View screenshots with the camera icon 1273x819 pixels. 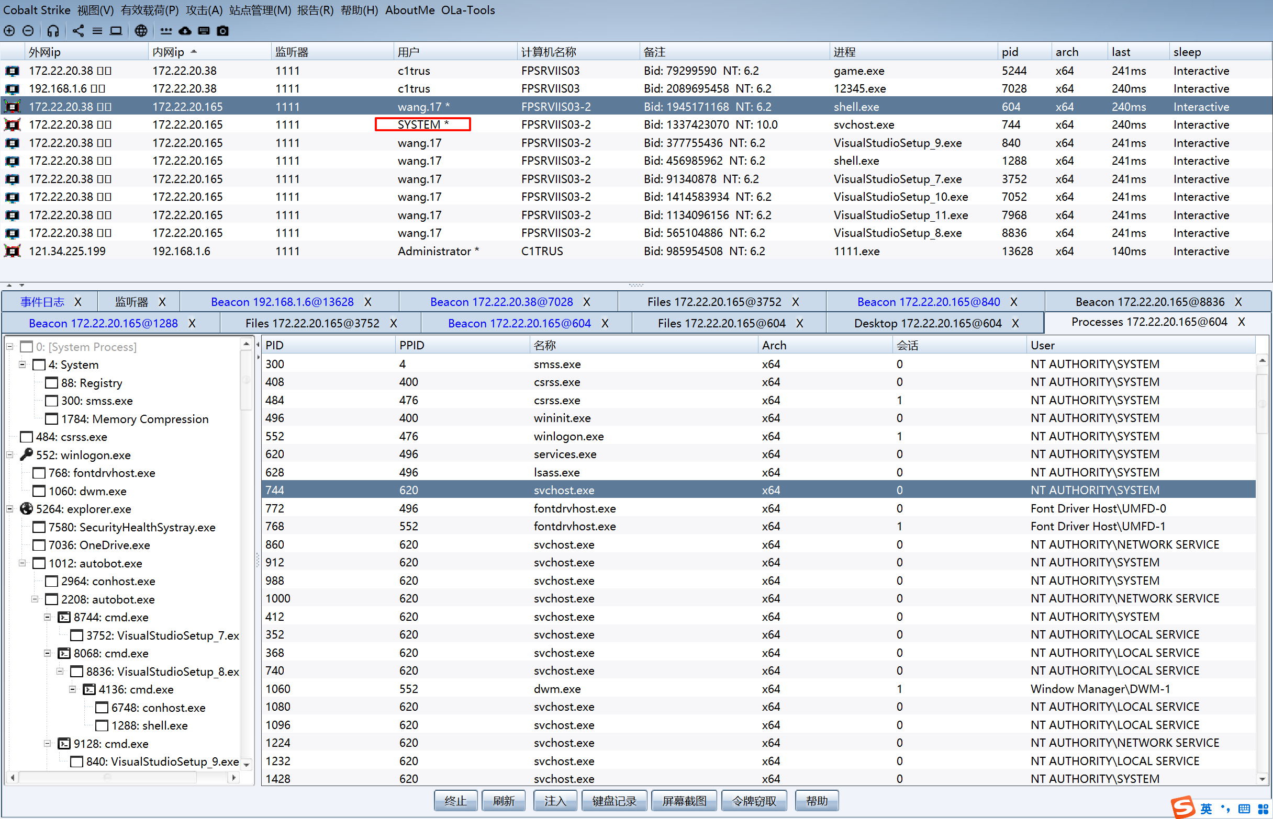pos(222,30)
